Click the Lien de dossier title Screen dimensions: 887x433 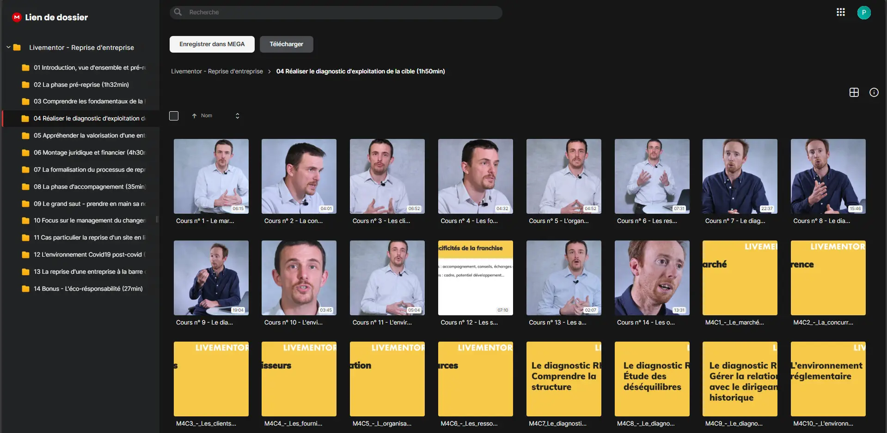pyautogui.click(x=56, y=17)
